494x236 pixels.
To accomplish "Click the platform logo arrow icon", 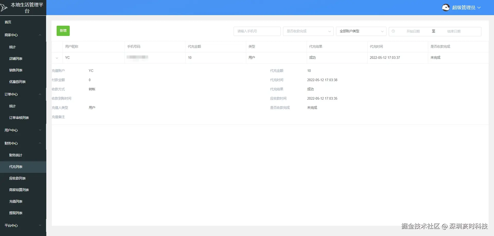I will pyautogui.click(x=4, y=8).
